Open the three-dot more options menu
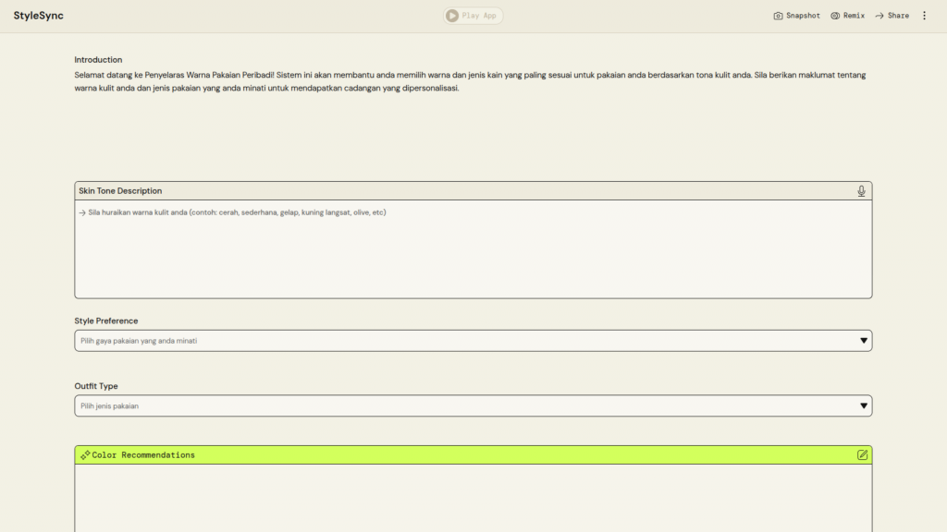 coord(924,16)
